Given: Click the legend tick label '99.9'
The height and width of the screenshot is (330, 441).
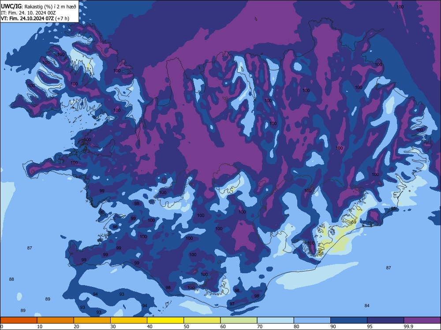Looking at the screenshot, I should point(408,326).
